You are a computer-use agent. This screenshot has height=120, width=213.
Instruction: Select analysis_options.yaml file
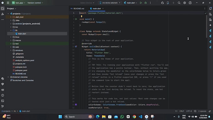[x=24, y=60]
